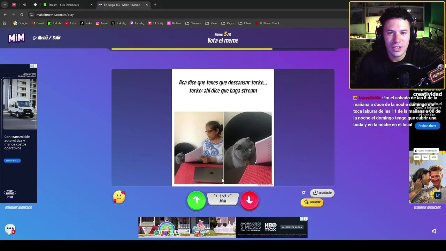The image size is (446, 251).
Task: Upvote the meme with green arrow button
Action: 196,200
